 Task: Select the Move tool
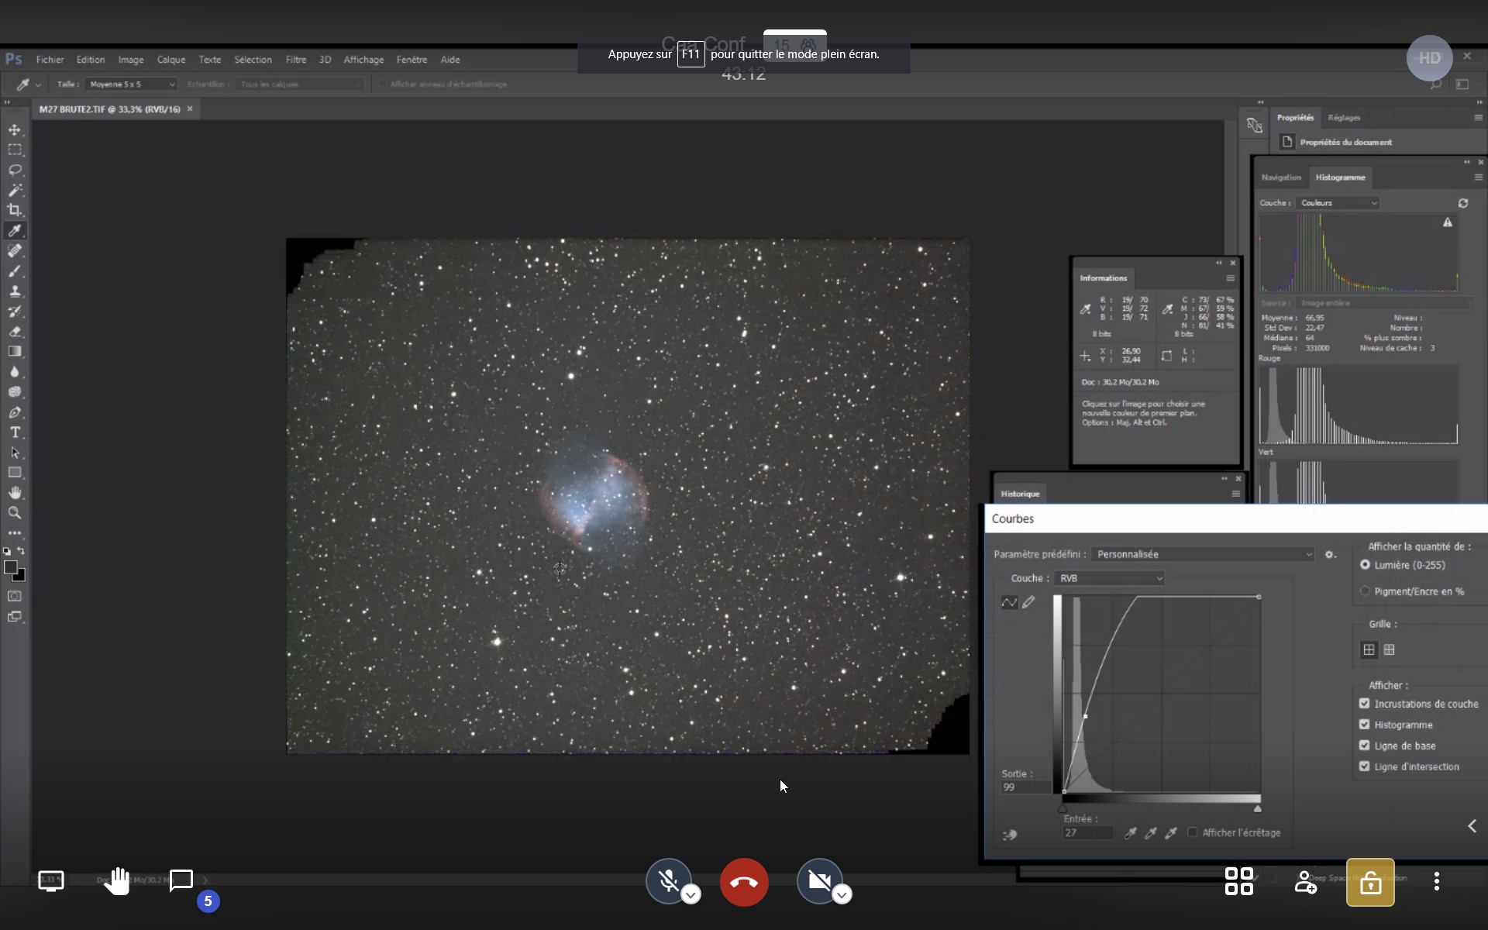tap(15, 129)
